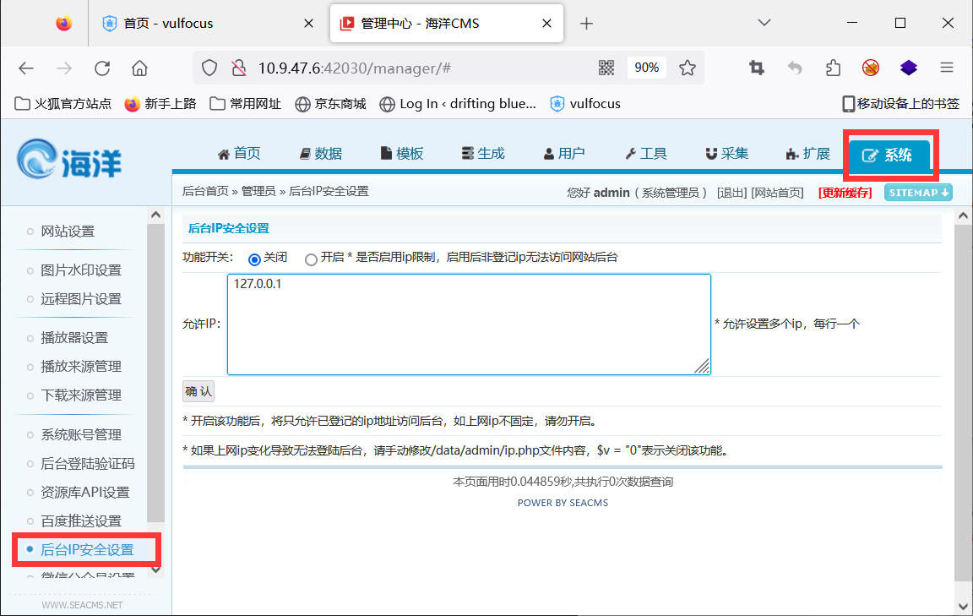Open the 扩展 navigation menu

[x=808, y=154]
